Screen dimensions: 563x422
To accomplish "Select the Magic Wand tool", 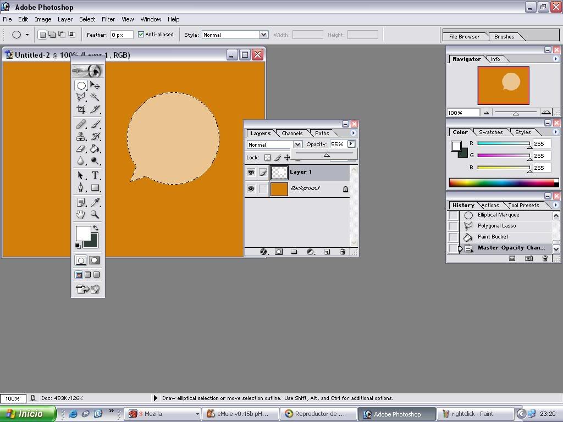I will [95, 97].
